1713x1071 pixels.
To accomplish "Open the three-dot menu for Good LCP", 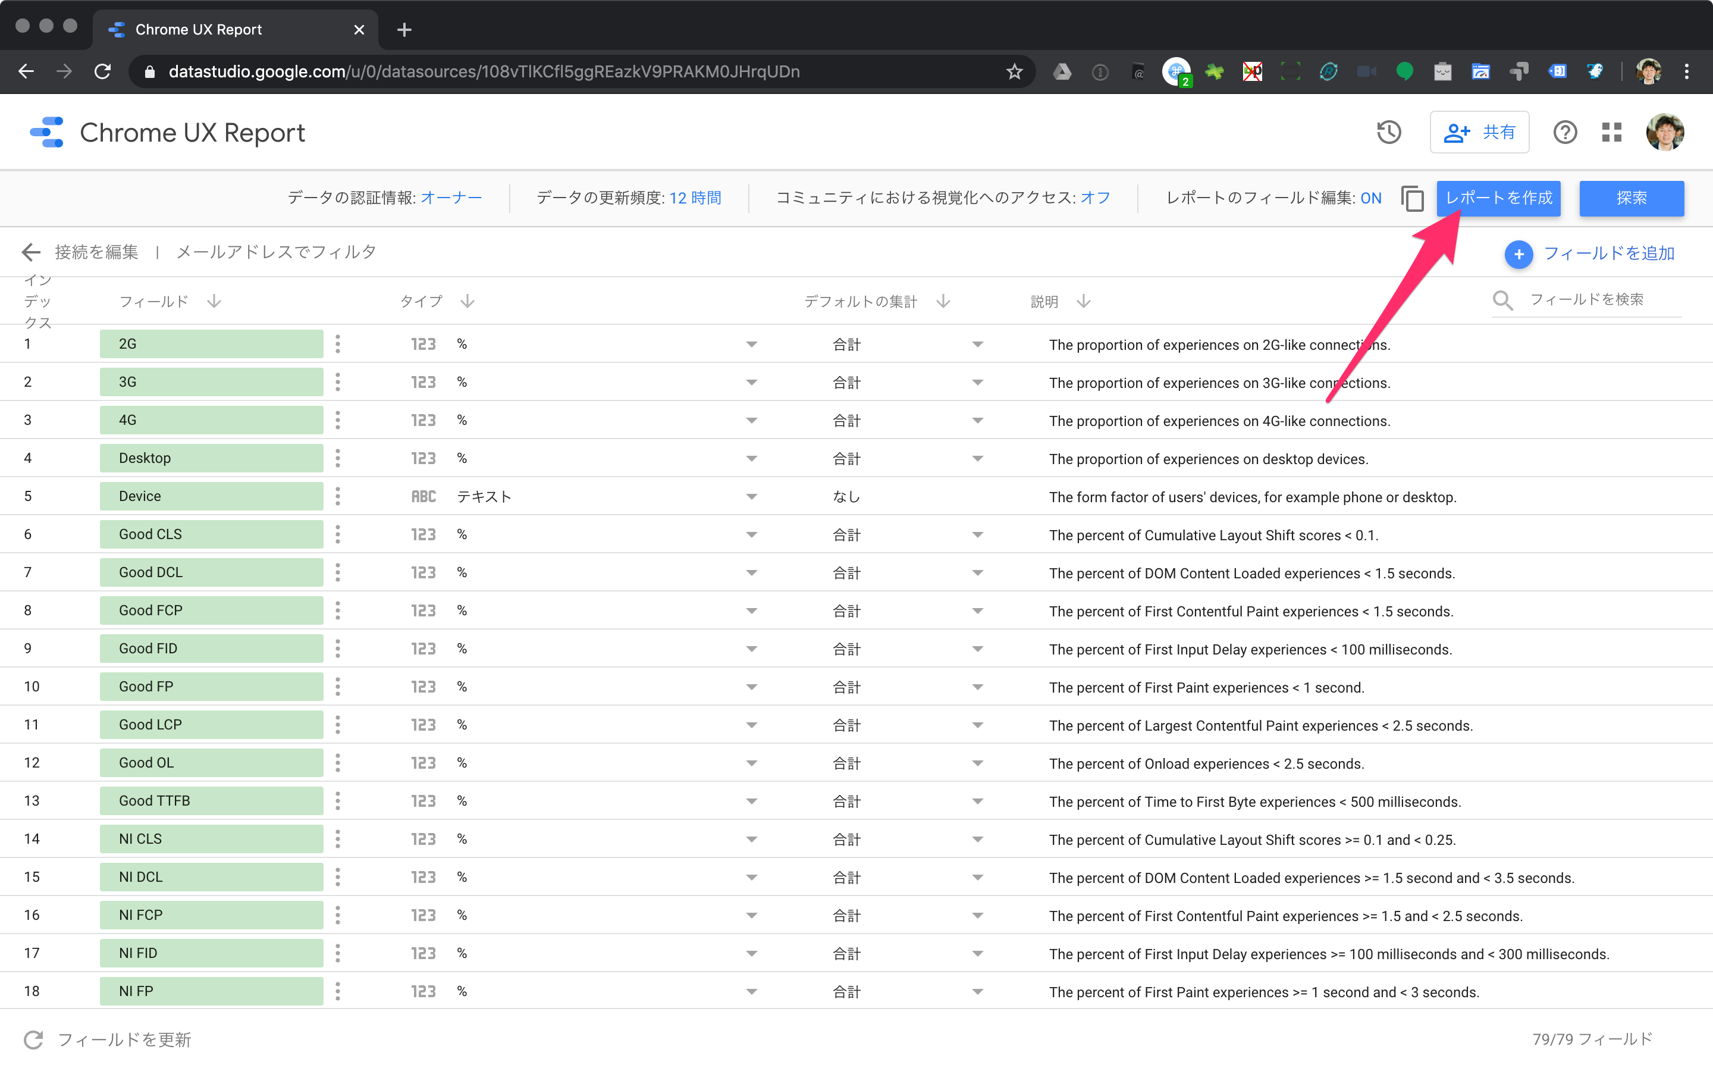I will (x=338, y=725).
